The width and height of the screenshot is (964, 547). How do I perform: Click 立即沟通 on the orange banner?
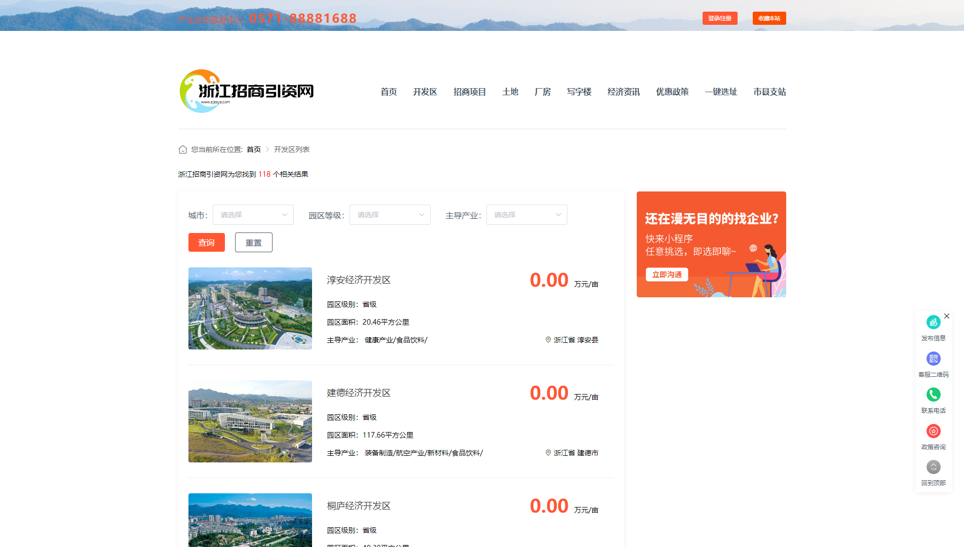point(667,275)
